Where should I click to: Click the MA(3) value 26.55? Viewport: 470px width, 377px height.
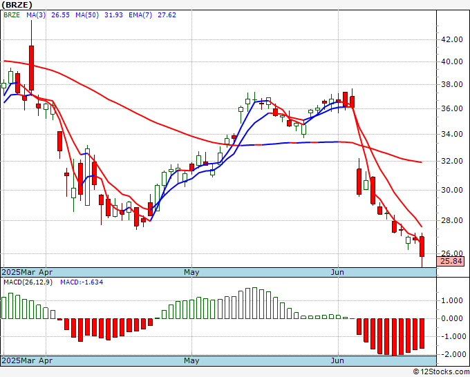[60, 15]
